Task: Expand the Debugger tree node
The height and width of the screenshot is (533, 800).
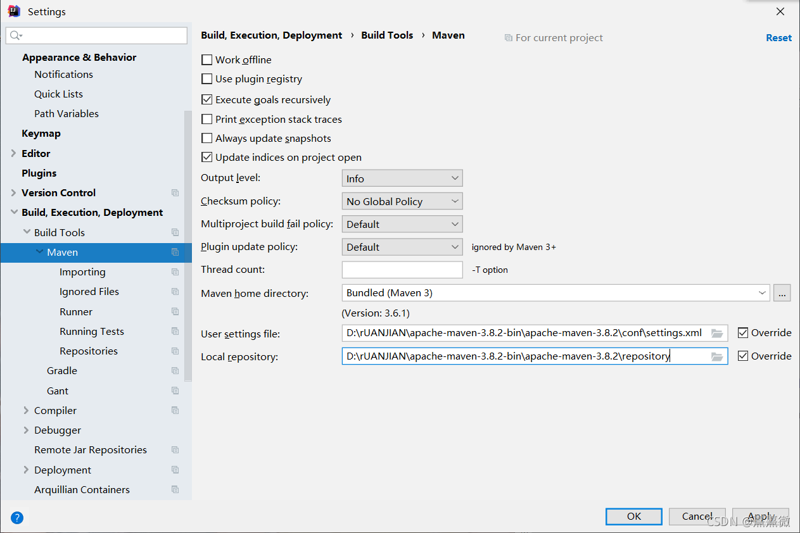Action: coord(27,430)
